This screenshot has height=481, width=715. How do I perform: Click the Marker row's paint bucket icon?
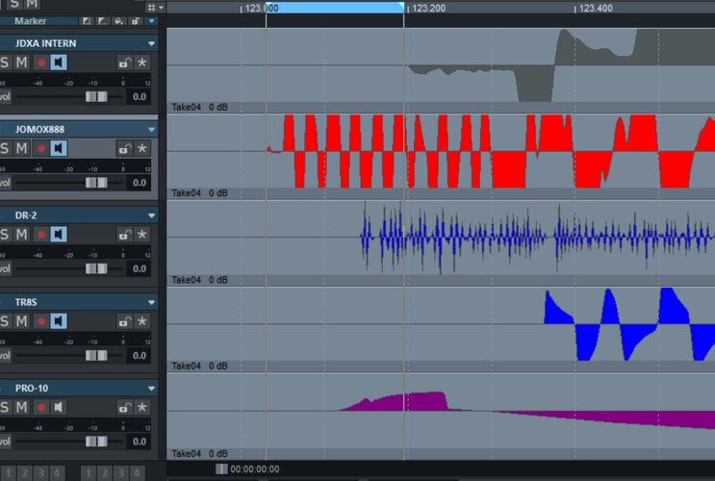[119, 21]
